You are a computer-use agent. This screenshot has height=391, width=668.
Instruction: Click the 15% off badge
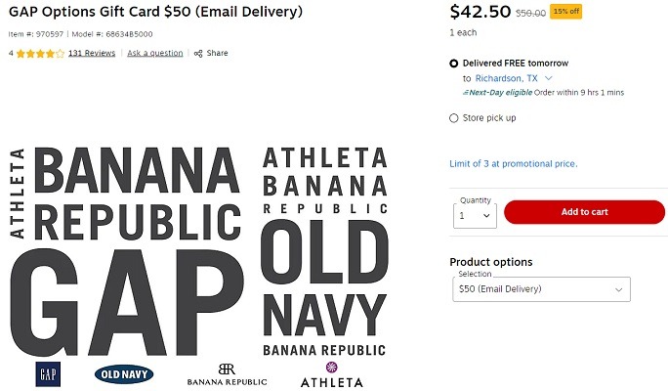[x=565, y=12]
